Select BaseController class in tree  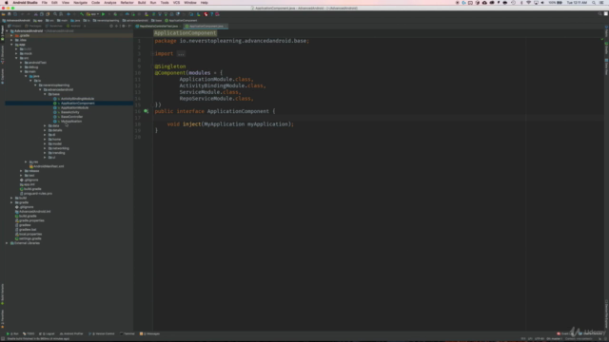pos(72,117)
